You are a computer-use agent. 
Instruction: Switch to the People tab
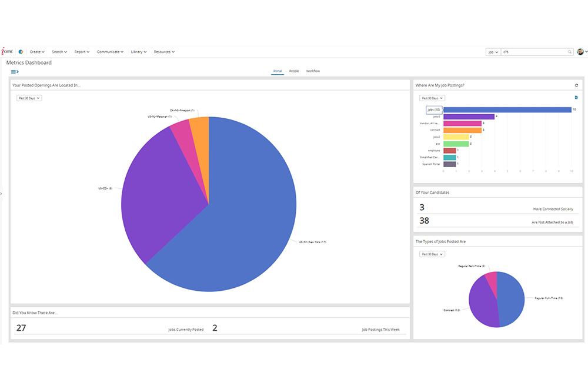point(294,71)
